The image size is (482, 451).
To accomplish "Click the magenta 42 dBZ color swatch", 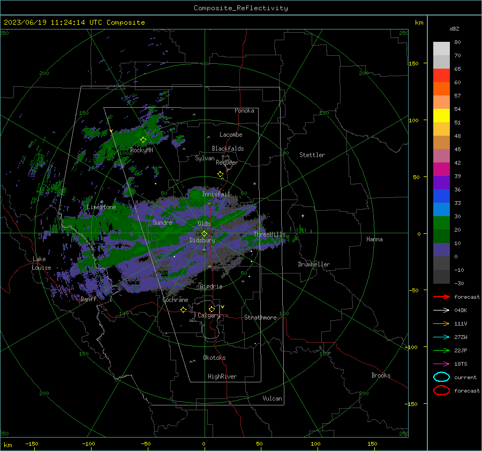I will [x=441, y=169].
